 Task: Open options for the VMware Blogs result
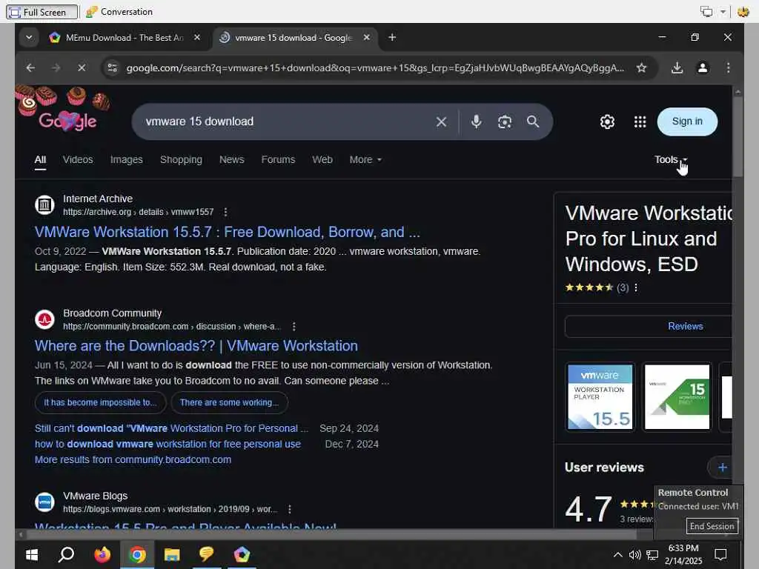point(290,510)
